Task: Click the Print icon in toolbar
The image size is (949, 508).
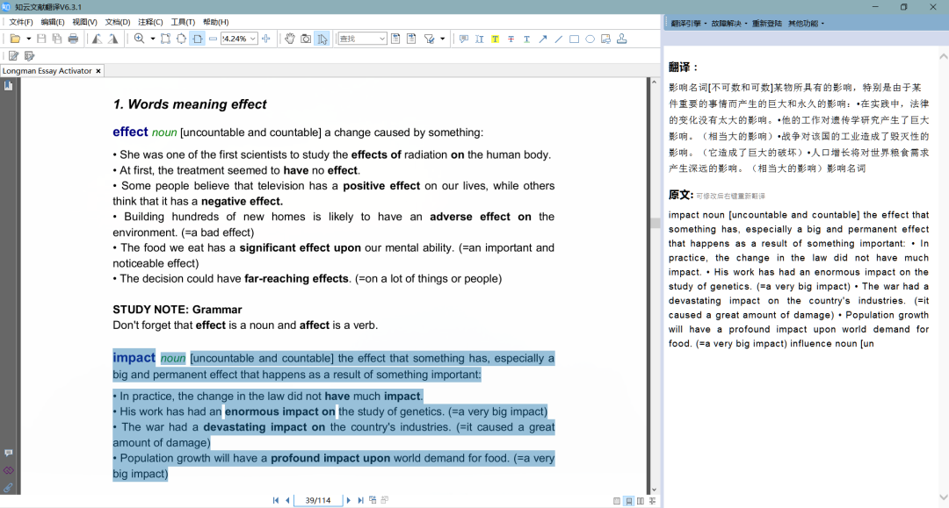Action: pyautogui.click(x=73, y=39)
